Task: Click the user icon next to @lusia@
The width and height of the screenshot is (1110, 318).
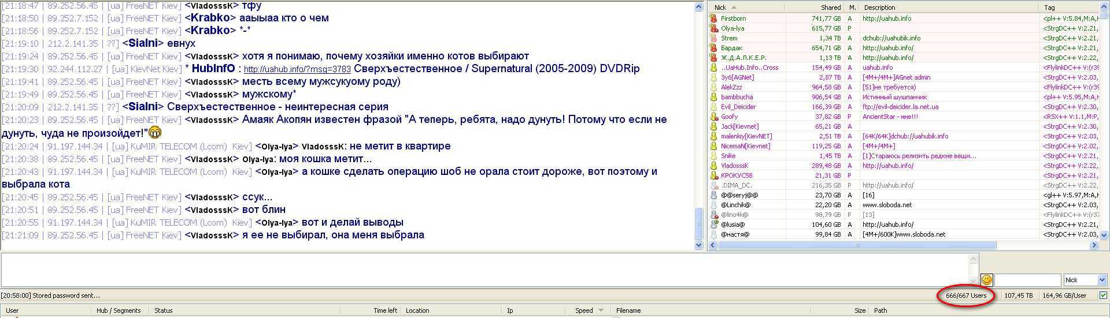Action: coord(713,225)
